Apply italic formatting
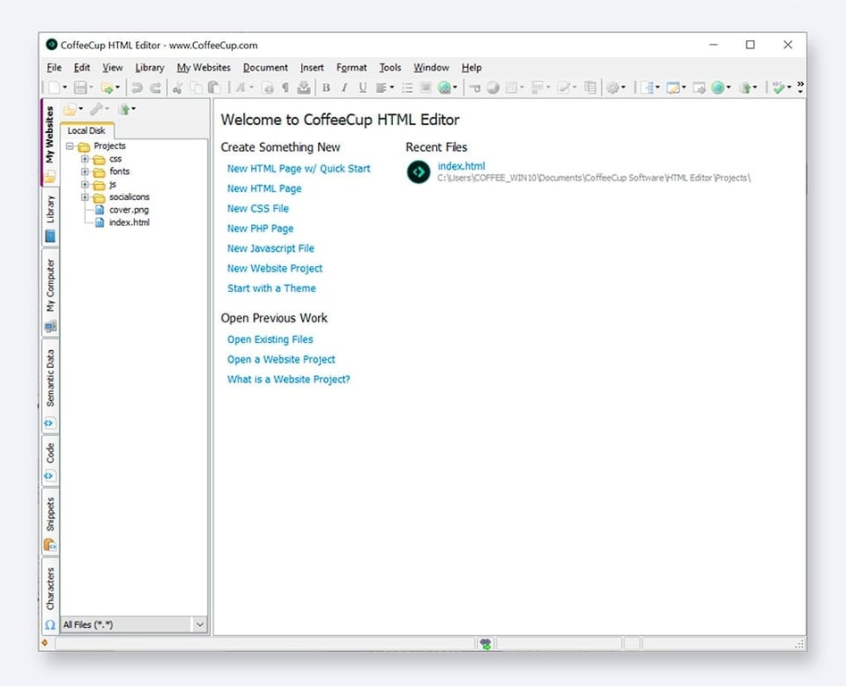 344,87
